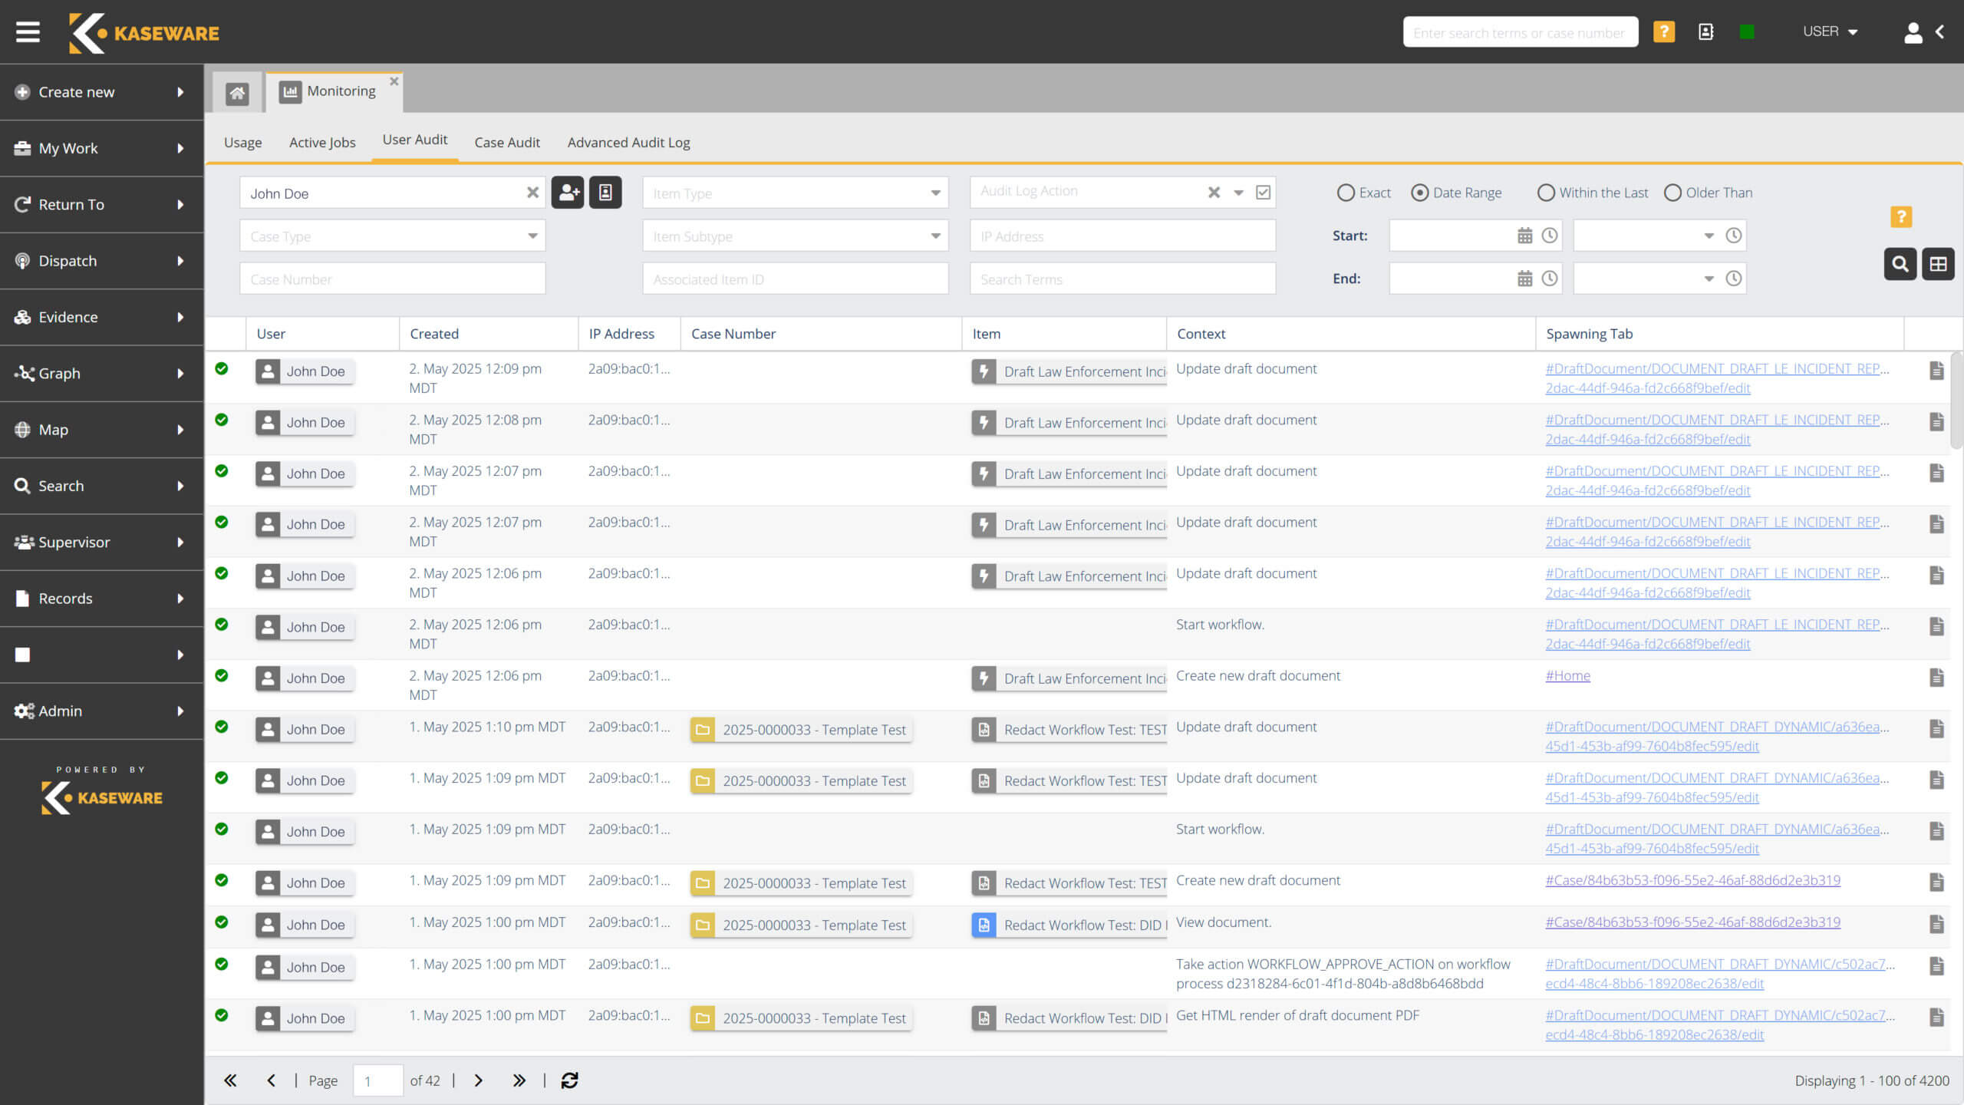The width and height of the screenshot is (1964, 1105).
Task: Open the #Case link in the View document row
Action: point(1692,922)
